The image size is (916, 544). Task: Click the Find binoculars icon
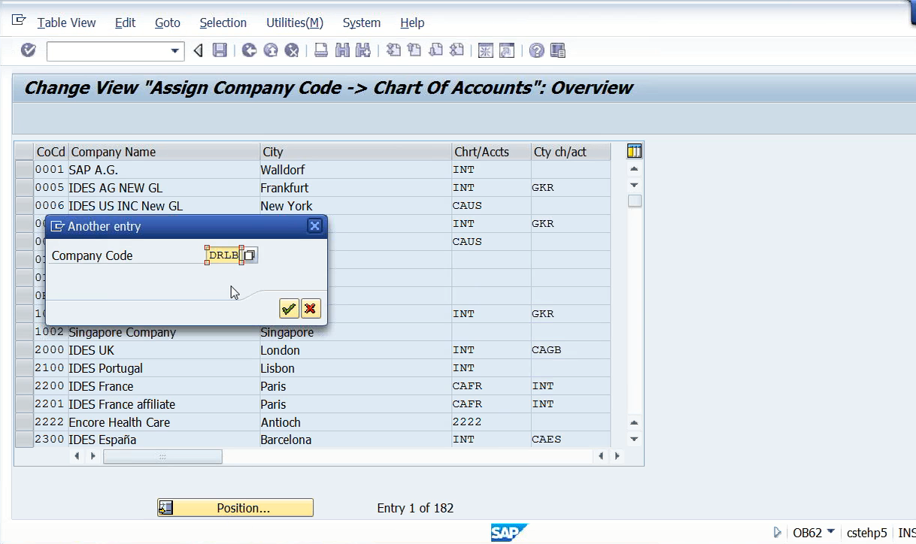[x=343, y=50]
